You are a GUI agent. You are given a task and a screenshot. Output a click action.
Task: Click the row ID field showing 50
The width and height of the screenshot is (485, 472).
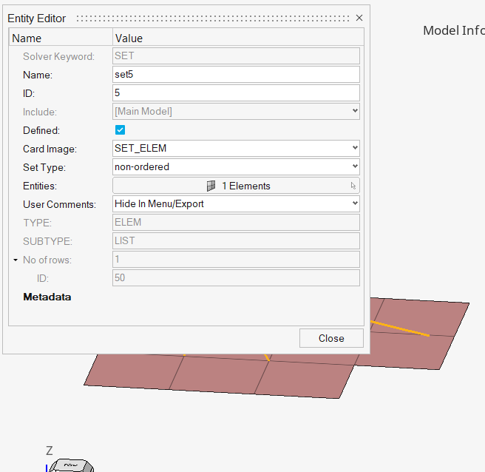pyautogui.click(x=236, y=278)
